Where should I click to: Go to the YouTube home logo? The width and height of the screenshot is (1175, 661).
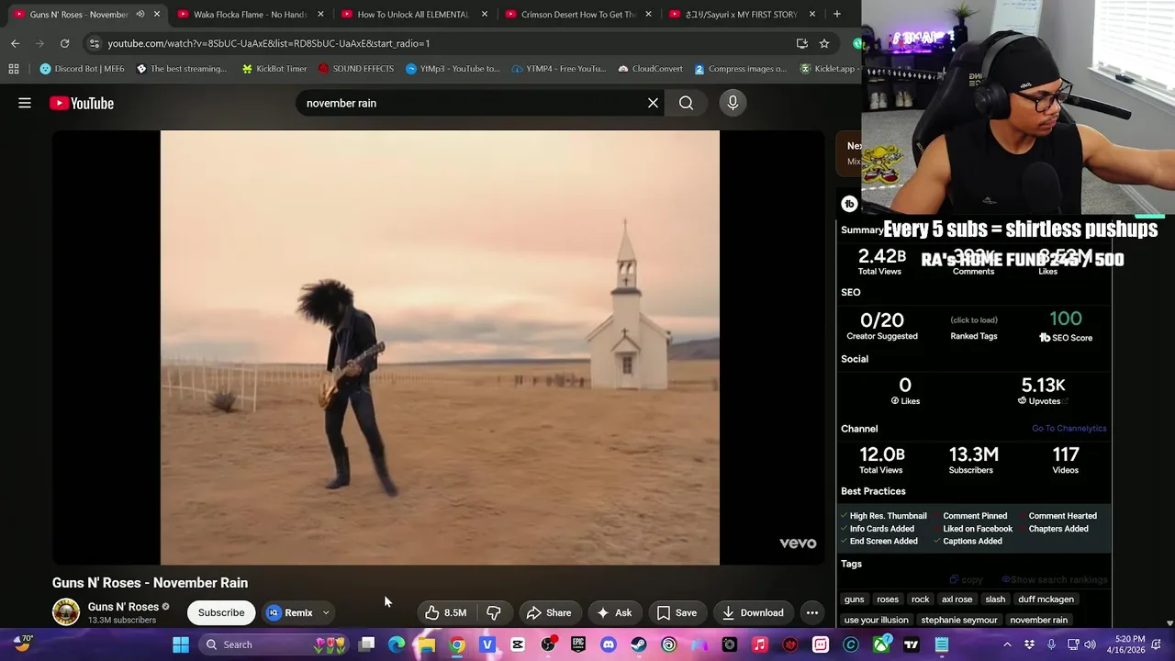[x=82, y=103]
